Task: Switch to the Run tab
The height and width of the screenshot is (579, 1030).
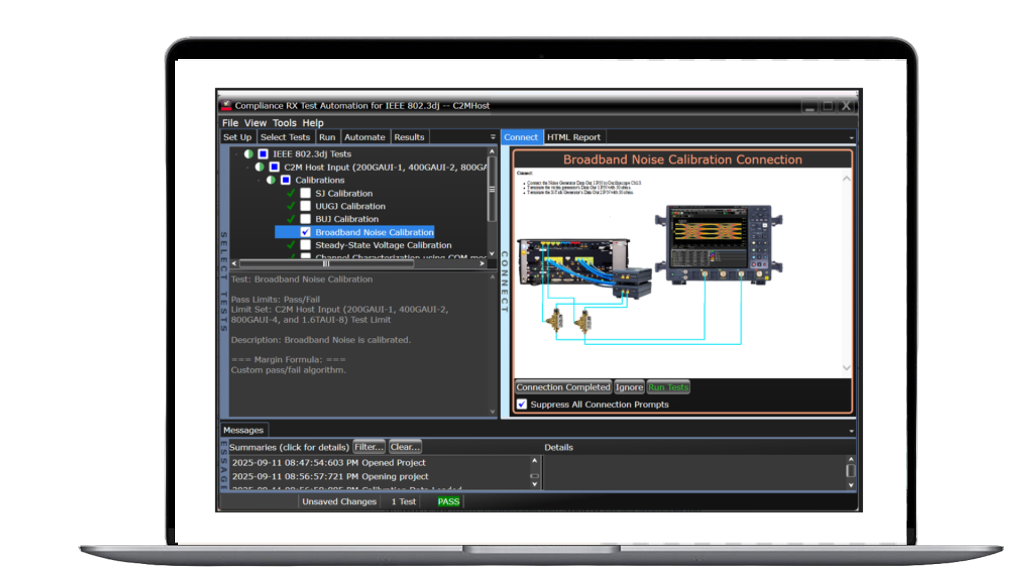Action: 327,137
